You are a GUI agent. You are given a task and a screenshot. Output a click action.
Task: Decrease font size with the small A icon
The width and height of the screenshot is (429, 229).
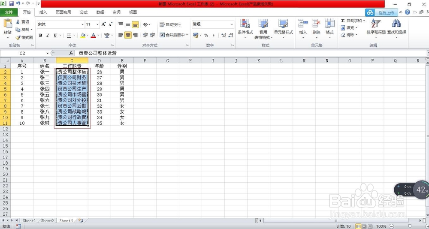pos(110,24)
